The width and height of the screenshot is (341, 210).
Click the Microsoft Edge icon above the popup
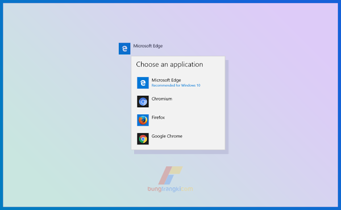(124, 48)
